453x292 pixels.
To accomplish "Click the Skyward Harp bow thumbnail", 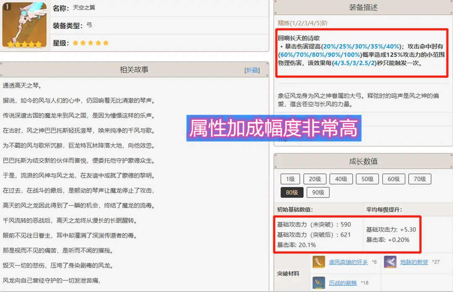I will (x=25, y=25).
